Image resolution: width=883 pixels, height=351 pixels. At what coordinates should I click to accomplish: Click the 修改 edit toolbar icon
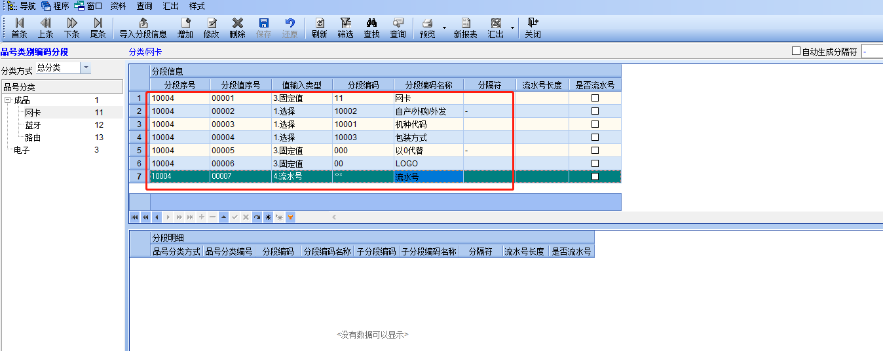212,28
